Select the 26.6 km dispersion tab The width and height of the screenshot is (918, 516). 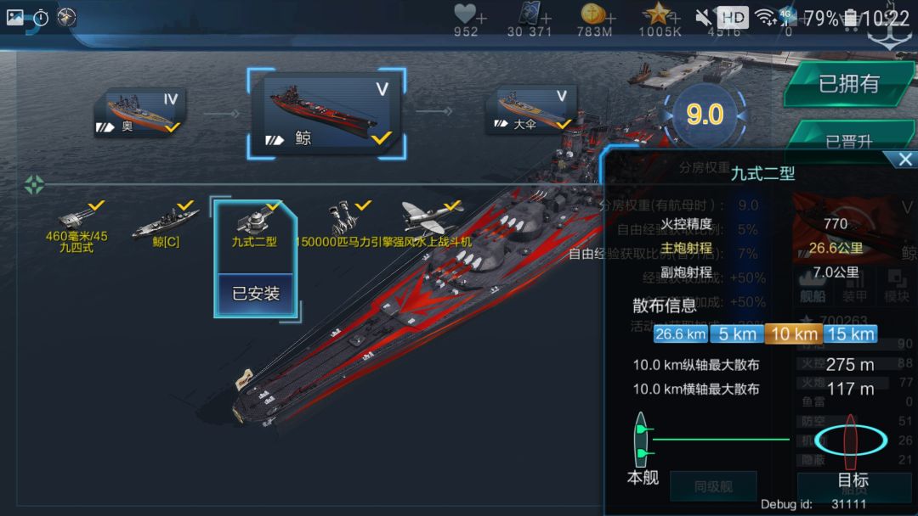click(x=680, y=334)
